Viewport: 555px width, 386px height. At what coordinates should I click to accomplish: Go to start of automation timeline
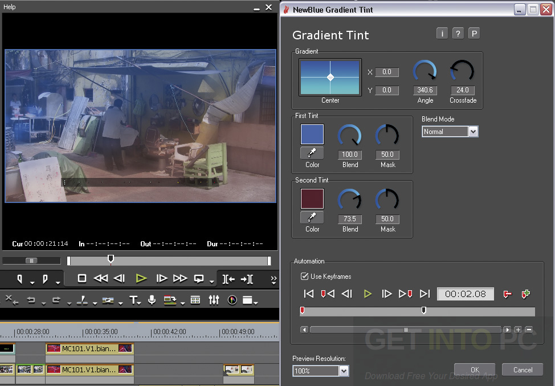[309, 294]
